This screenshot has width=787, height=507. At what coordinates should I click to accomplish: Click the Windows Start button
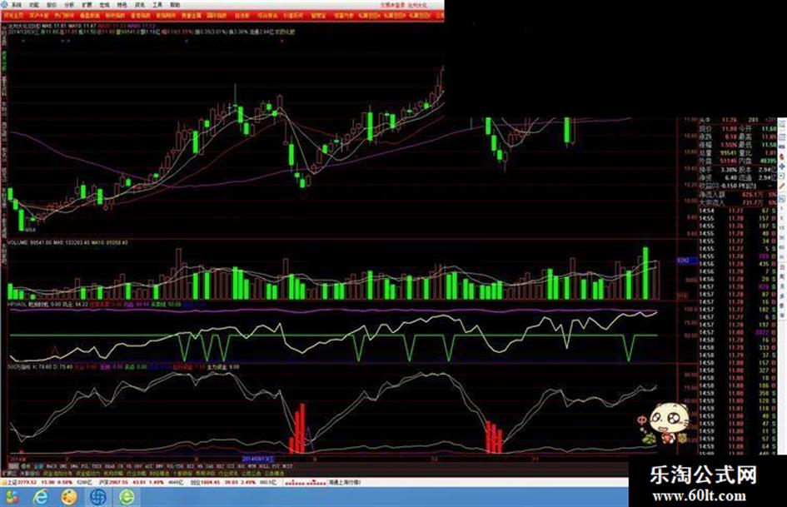pos(12,496)
